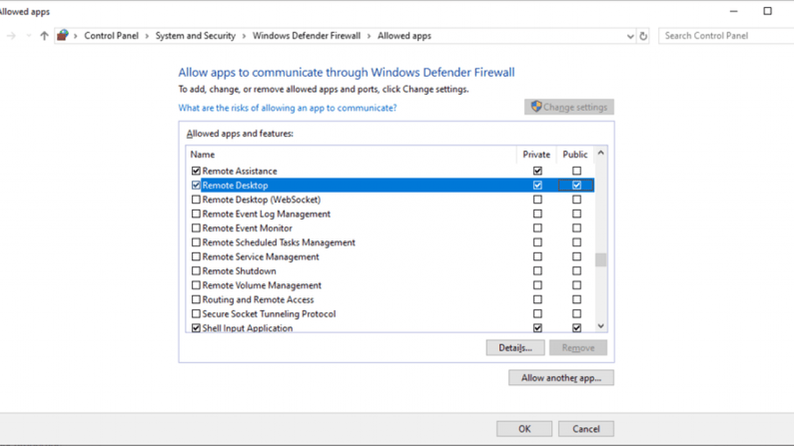
Task: Click the Remove button
Action: tap(578, 348)
